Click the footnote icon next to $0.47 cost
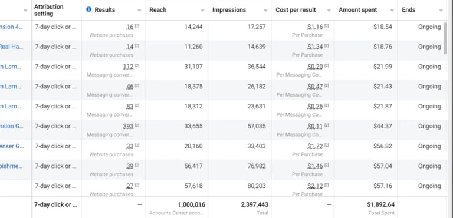453x218 pixels. 326,85
